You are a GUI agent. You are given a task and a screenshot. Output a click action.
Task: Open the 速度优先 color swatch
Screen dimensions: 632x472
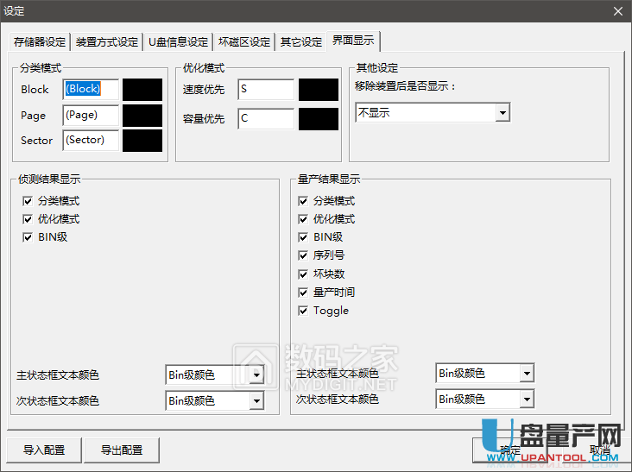coord(318,90)
